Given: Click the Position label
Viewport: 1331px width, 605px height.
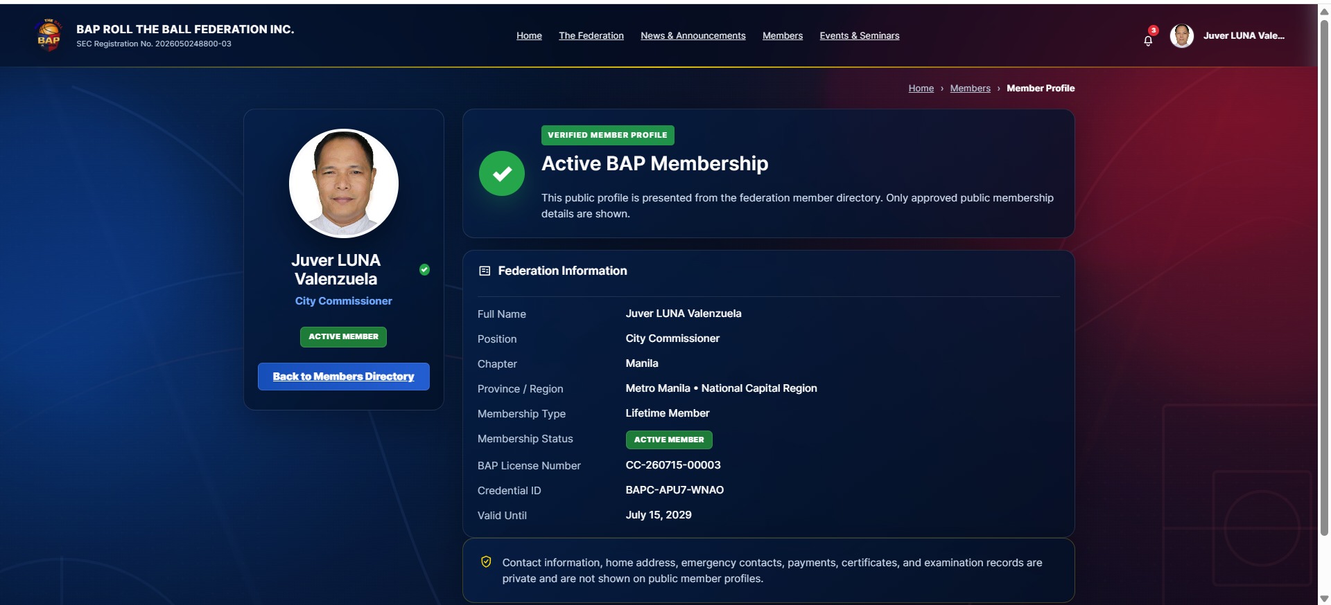Looking at the screenshot, I should 497,339.
